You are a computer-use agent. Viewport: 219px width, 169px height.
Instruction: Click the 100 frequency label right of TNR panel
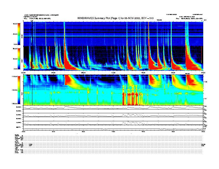[205, 82]
